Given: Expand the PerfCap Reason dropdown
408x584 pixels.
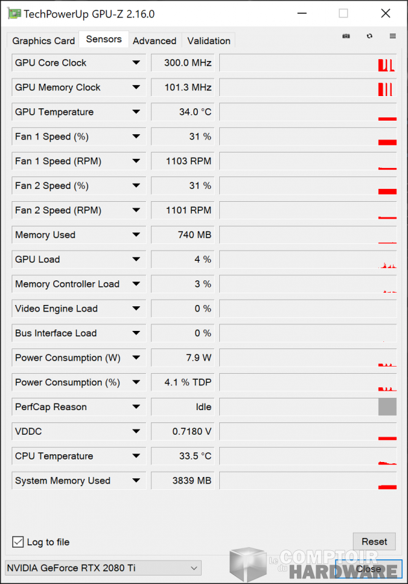Looking at the screenshot, I should pos(136,407).
